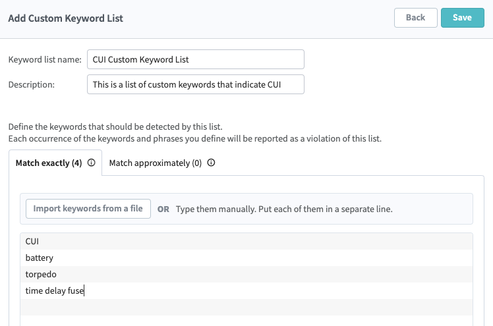Place cursor on the CUI keyword line
The height and width of the screenshot is (326, 493).
tap(246, 241)
